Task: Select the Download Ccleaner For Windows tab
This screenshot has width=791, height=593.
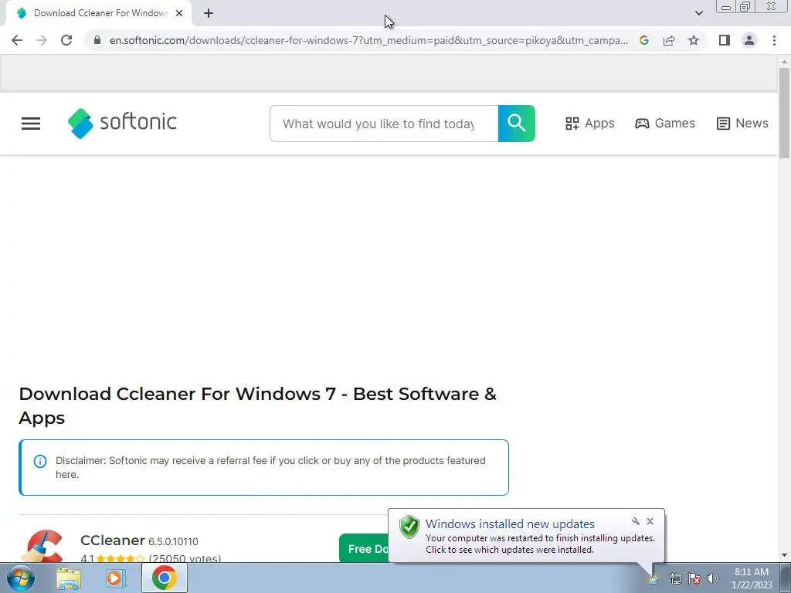Action: click(99, 13)
